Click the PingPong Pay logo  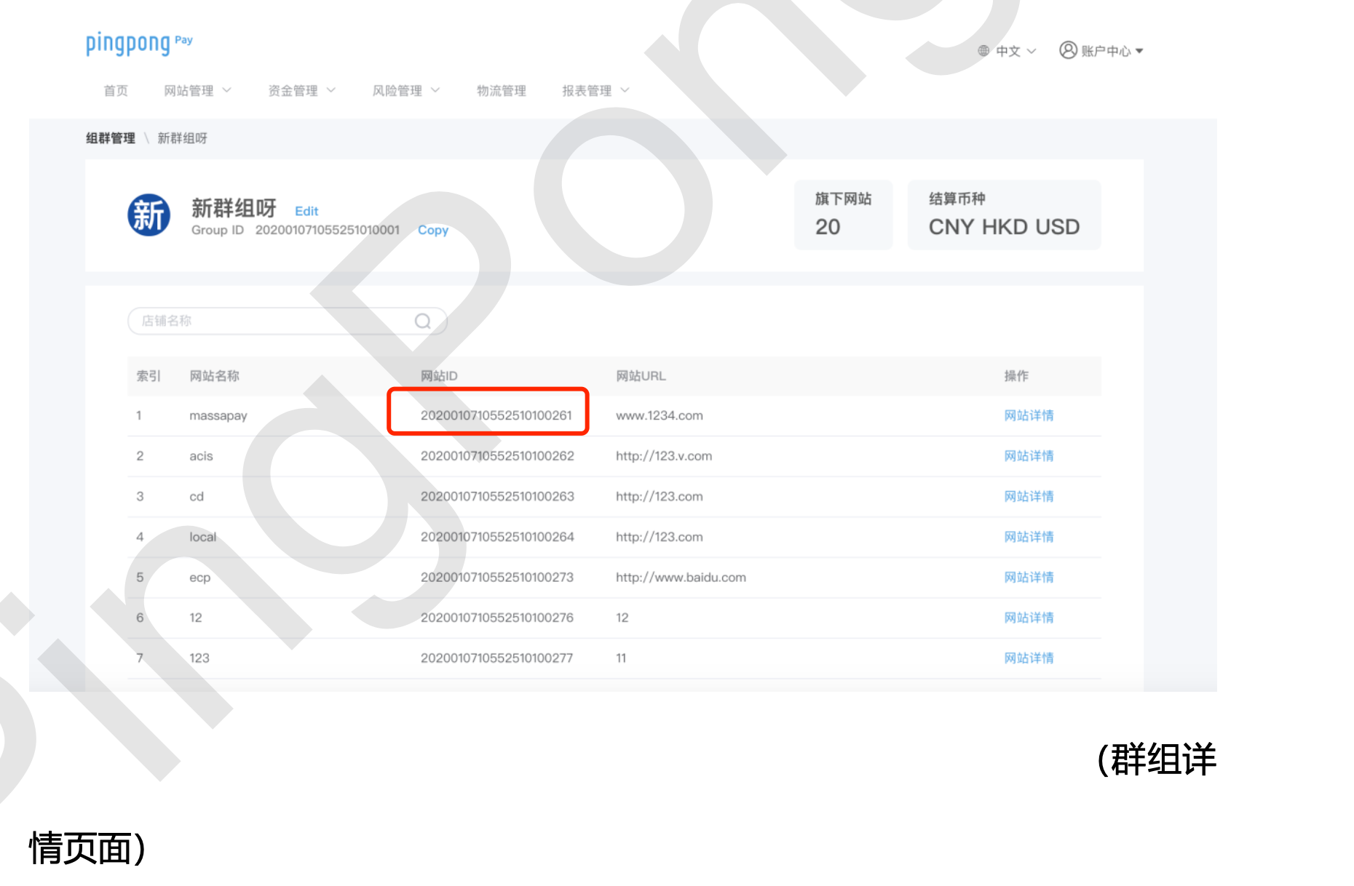point(138,44)
